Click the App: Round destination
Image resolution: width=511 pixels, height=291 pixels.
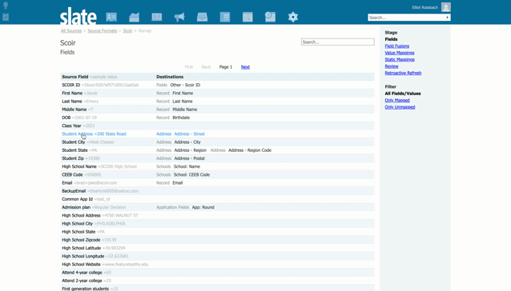pos(203,207)
